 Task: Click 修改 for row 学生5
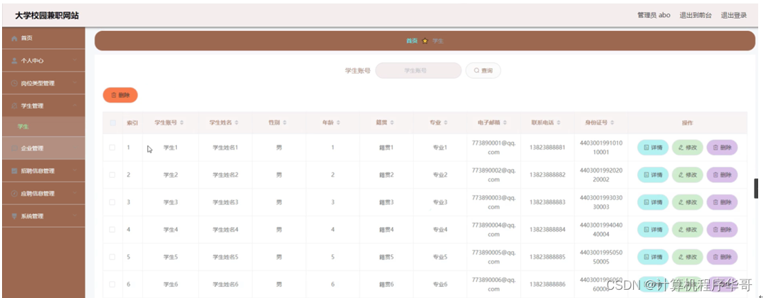[x=688, y=257]
